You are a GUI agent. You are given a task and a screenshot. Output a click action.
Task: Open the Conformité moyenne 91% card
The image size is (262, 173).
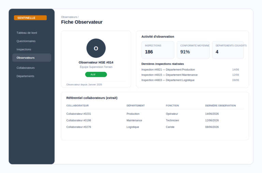coord(193,50)
